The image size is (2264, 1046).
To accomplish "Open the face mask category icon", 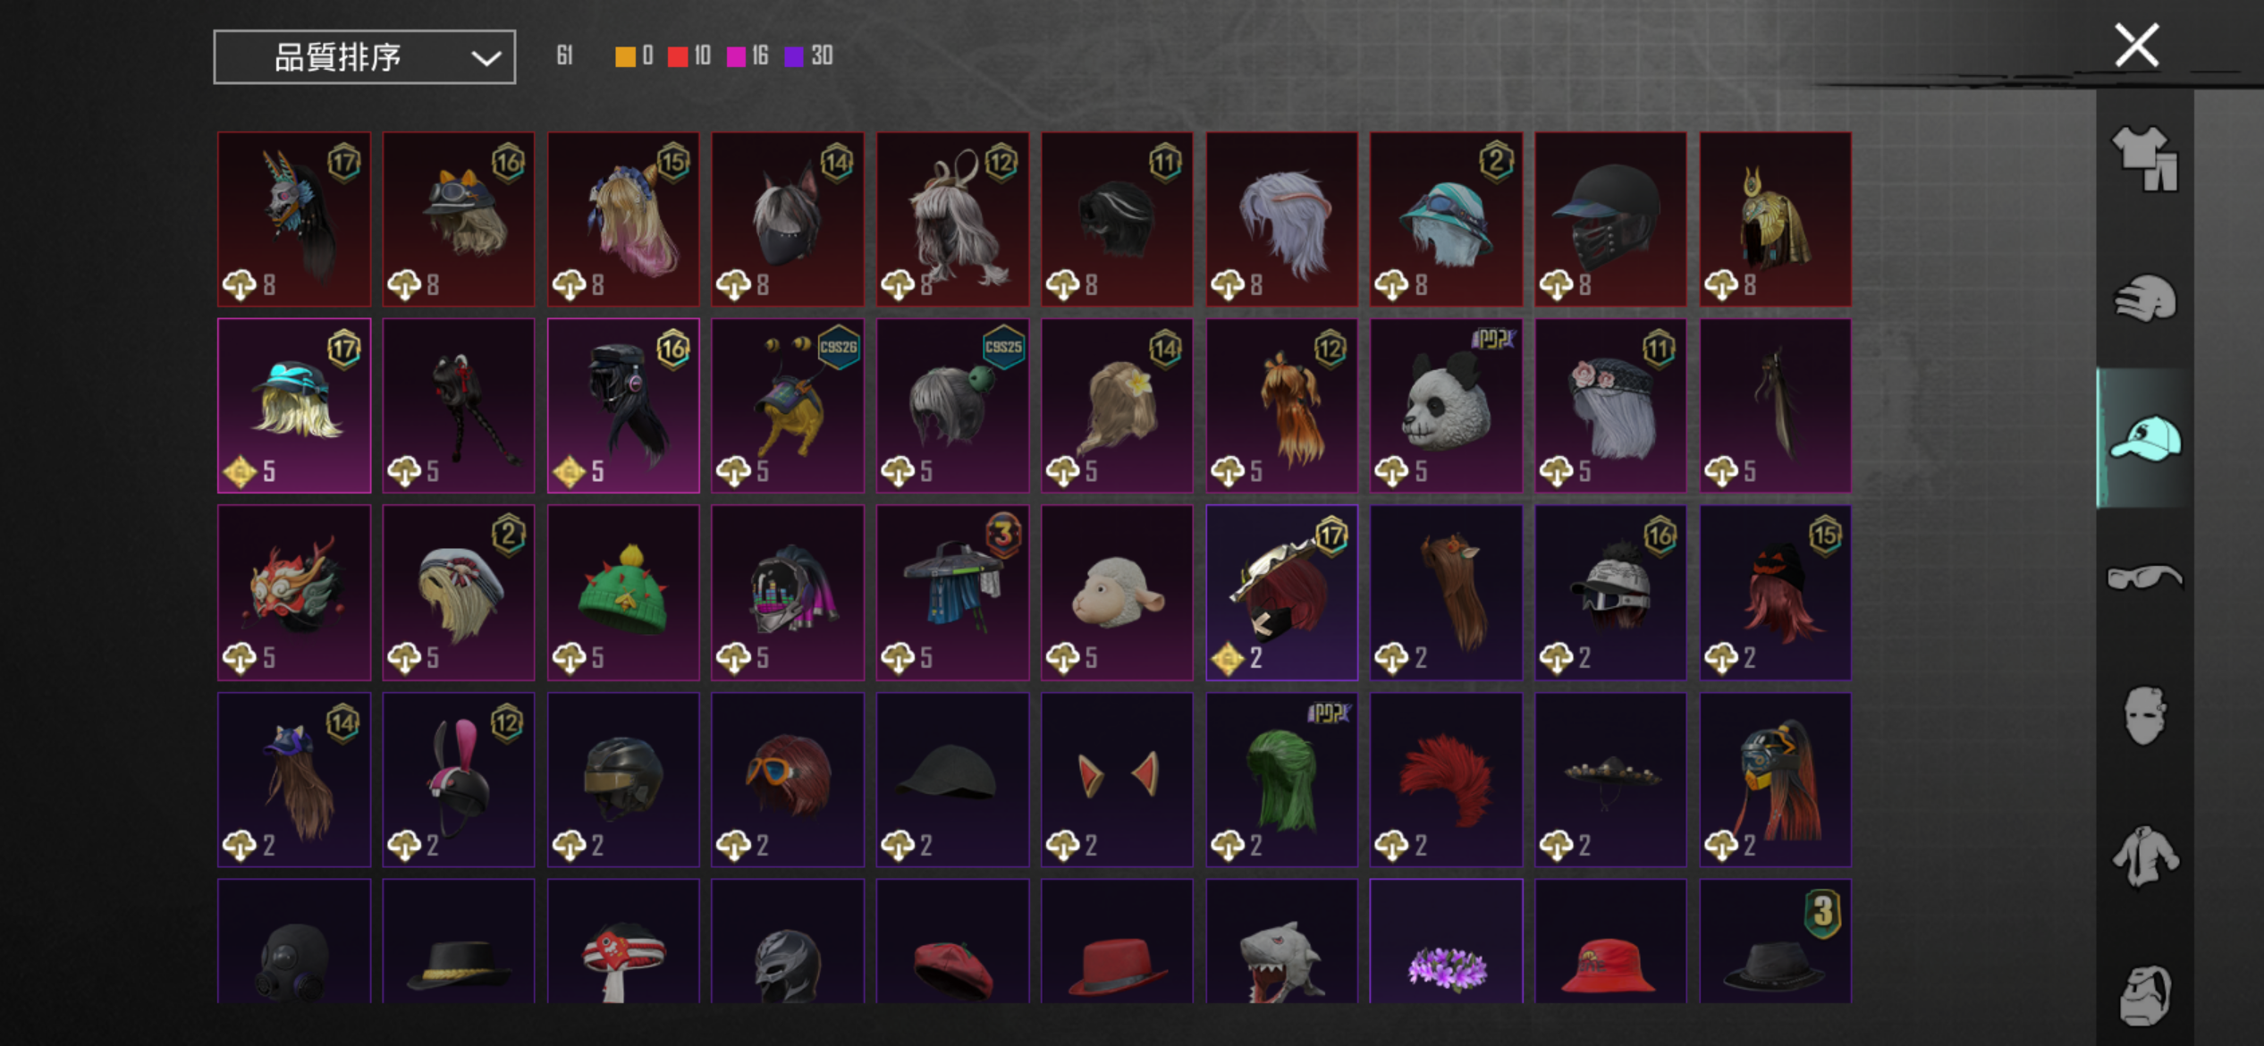I will [x=2144, y=715].
